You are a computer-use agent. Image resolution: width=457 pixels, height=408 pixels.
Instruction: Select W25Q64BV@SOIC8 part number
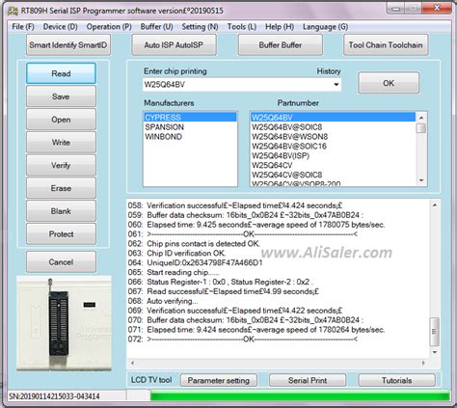pos(333,127)
